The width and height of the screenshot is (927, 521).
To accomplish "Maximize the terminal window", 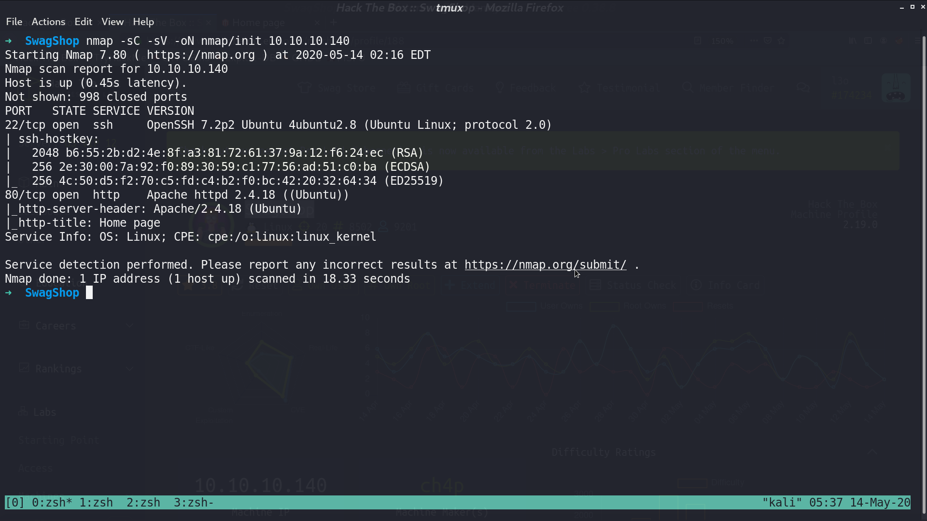I will point(913,7).
